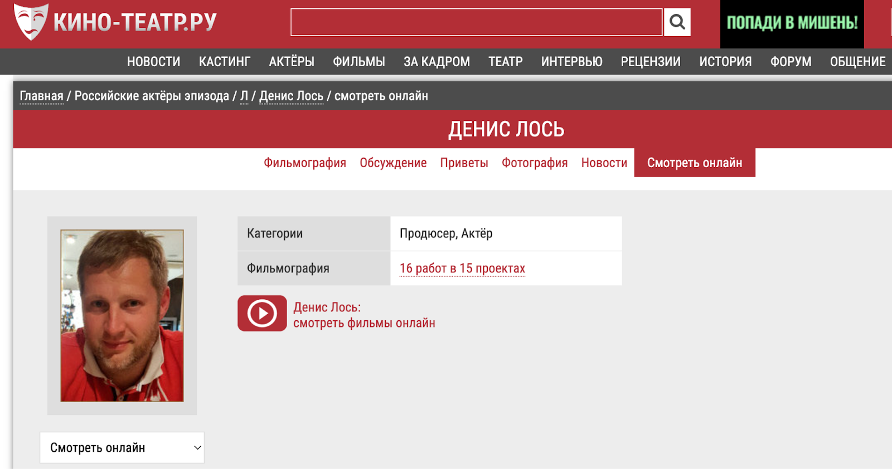Switch to the Обсуждение tab
Screen dimensions: 892x469
pos(393,163)
